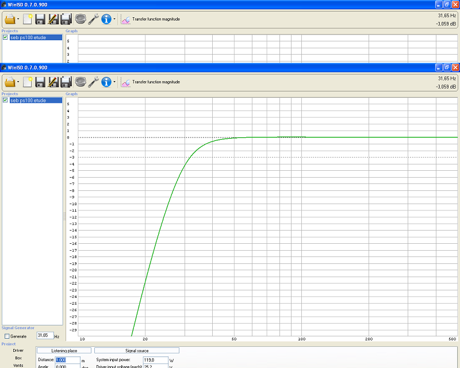The width and height of the screenshot is (460, 368).
Task: Switch to the Vents project tab
Action: pyautogui.click(x=18, y=365)
